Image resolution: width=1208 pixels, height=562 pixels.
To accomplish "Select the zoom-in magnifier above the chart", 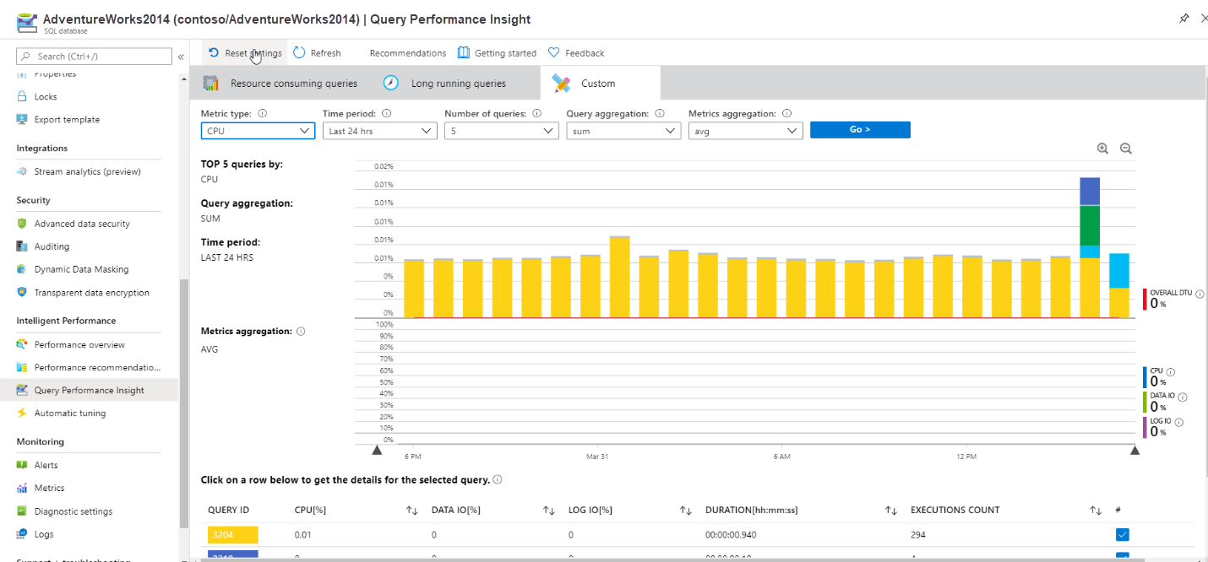I will 1102,148.
